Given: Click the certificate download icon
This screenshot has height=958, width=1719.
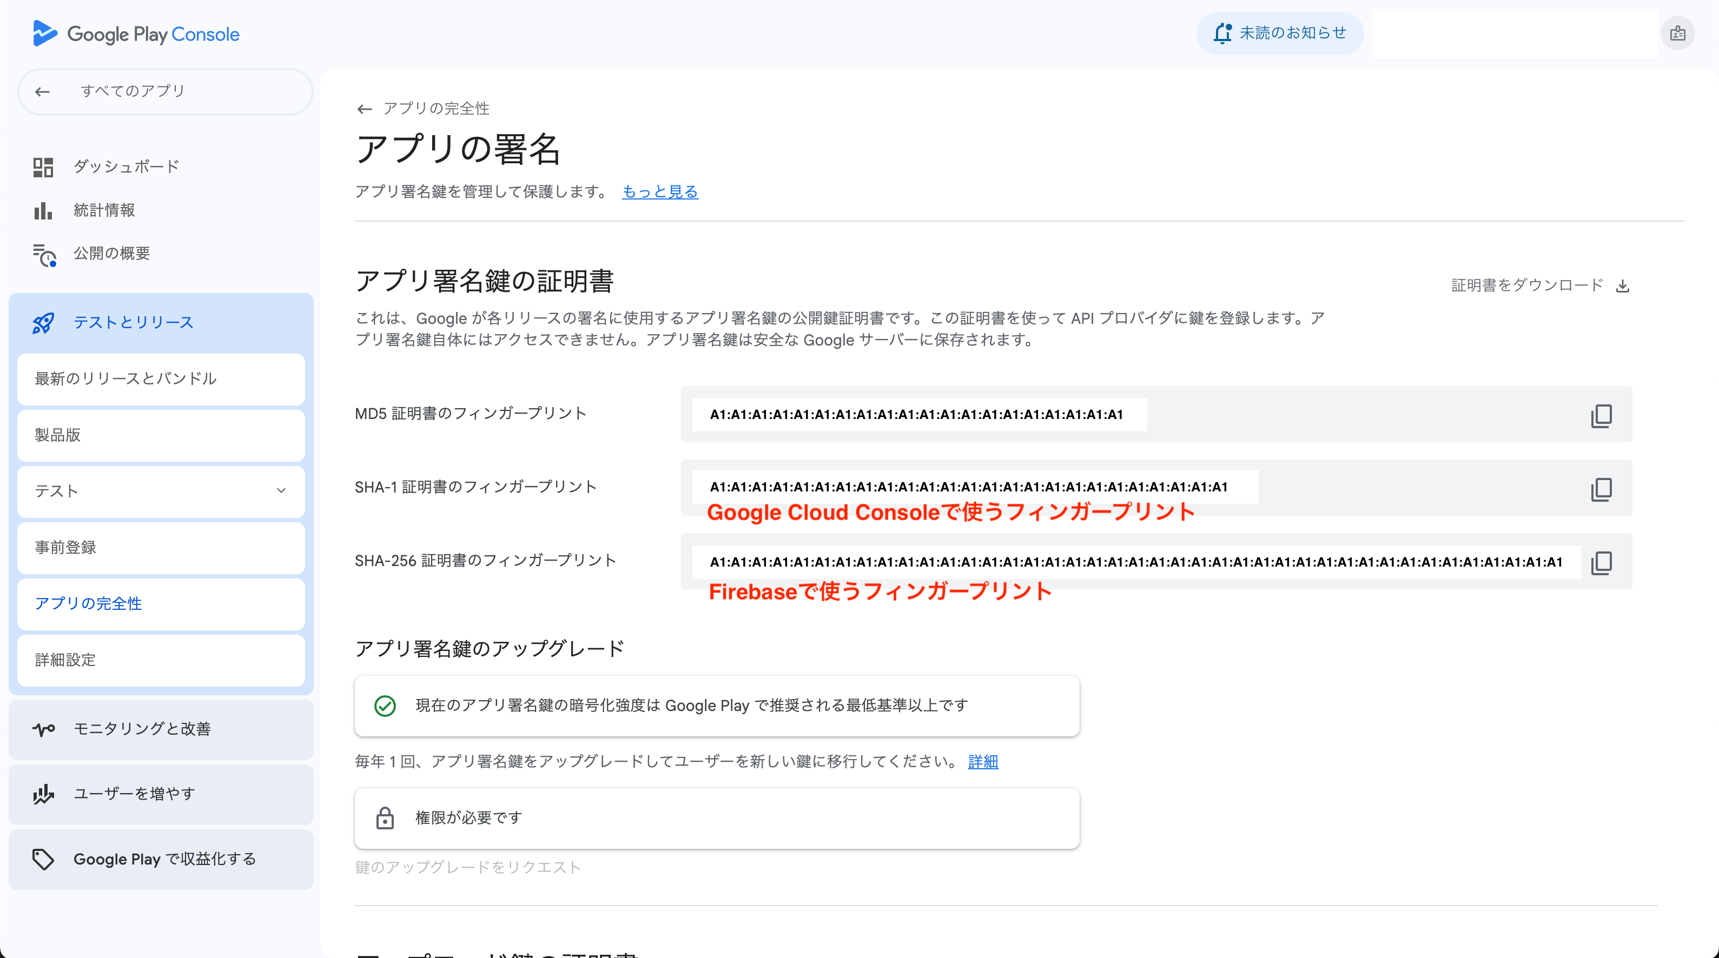Looking at the screenshot, I should coord(1623,286).
